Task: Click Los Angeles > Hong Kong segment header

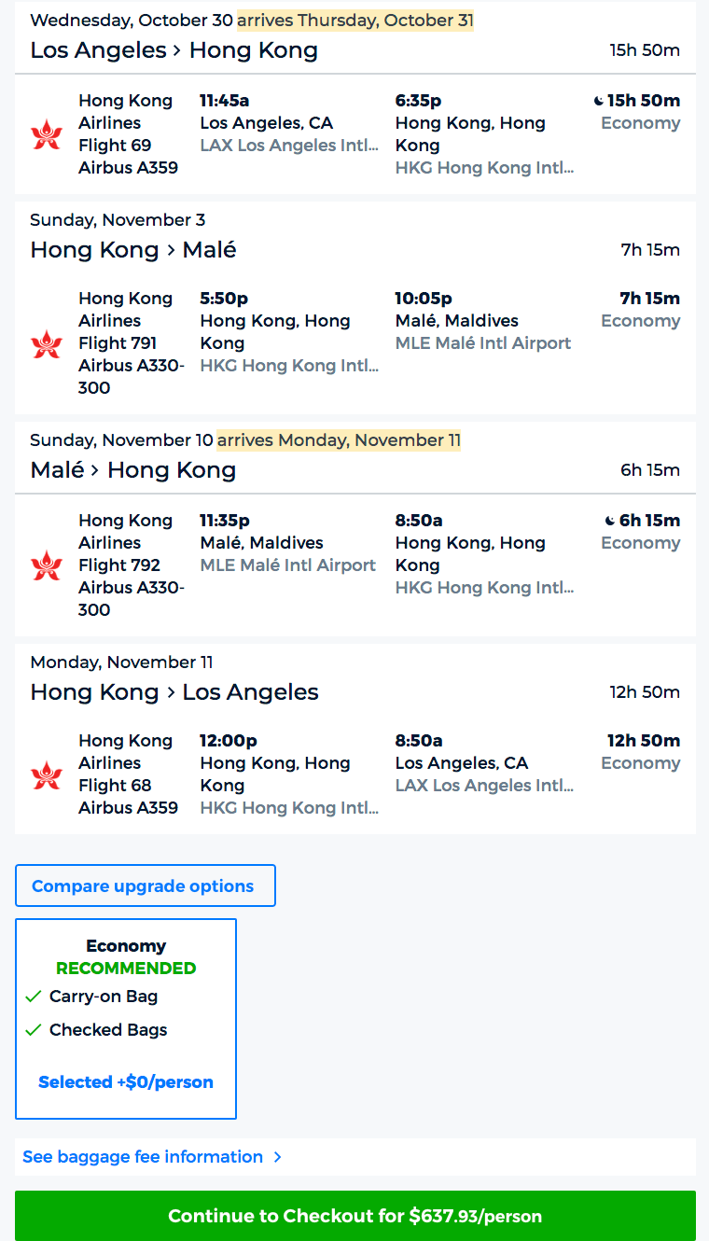Action: 174,50
